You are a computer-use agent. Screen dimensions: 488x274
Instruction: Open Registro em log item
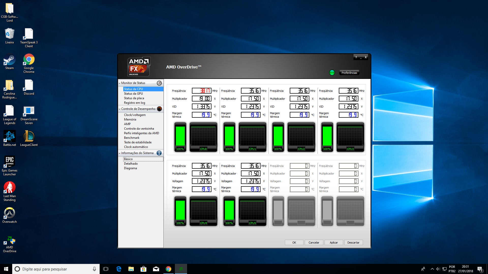click(134, 103)
